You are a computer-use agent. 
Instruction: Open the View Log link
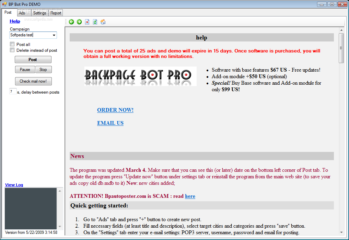pos(14,185)
